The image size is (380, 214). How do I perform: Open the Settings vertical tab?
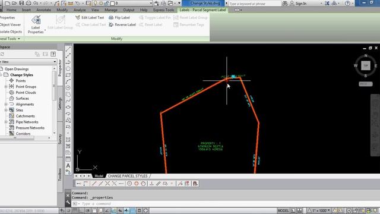(x=60, y=103)
